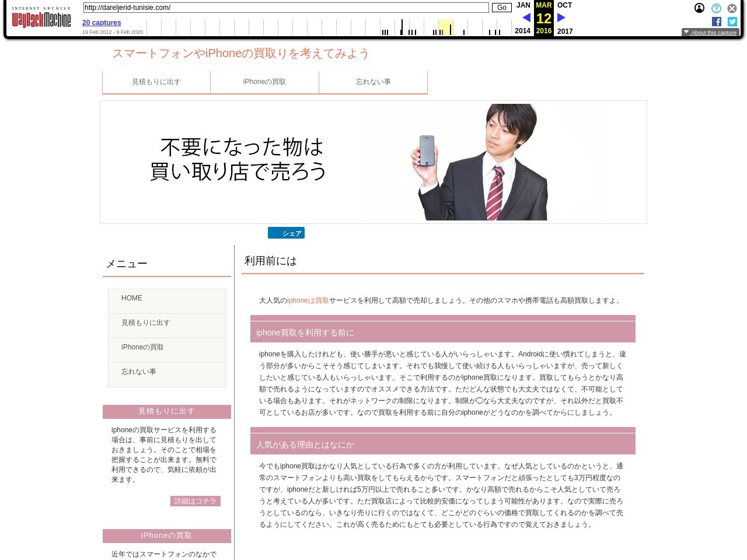Click the blue シェア share button
Image resolution: width=747 pixels, height=560 pixels.
pyautogui.click(x=286, y=233)
